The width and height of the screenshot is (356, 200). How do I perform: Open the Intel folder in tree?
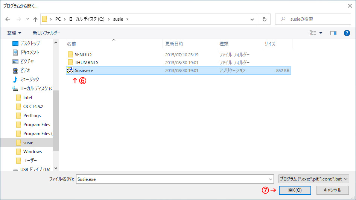pyautogui.click(x=27, y=98)
